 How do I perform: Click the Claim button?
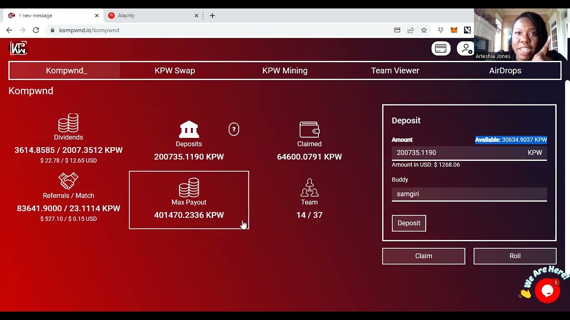(x=423, y=256)
